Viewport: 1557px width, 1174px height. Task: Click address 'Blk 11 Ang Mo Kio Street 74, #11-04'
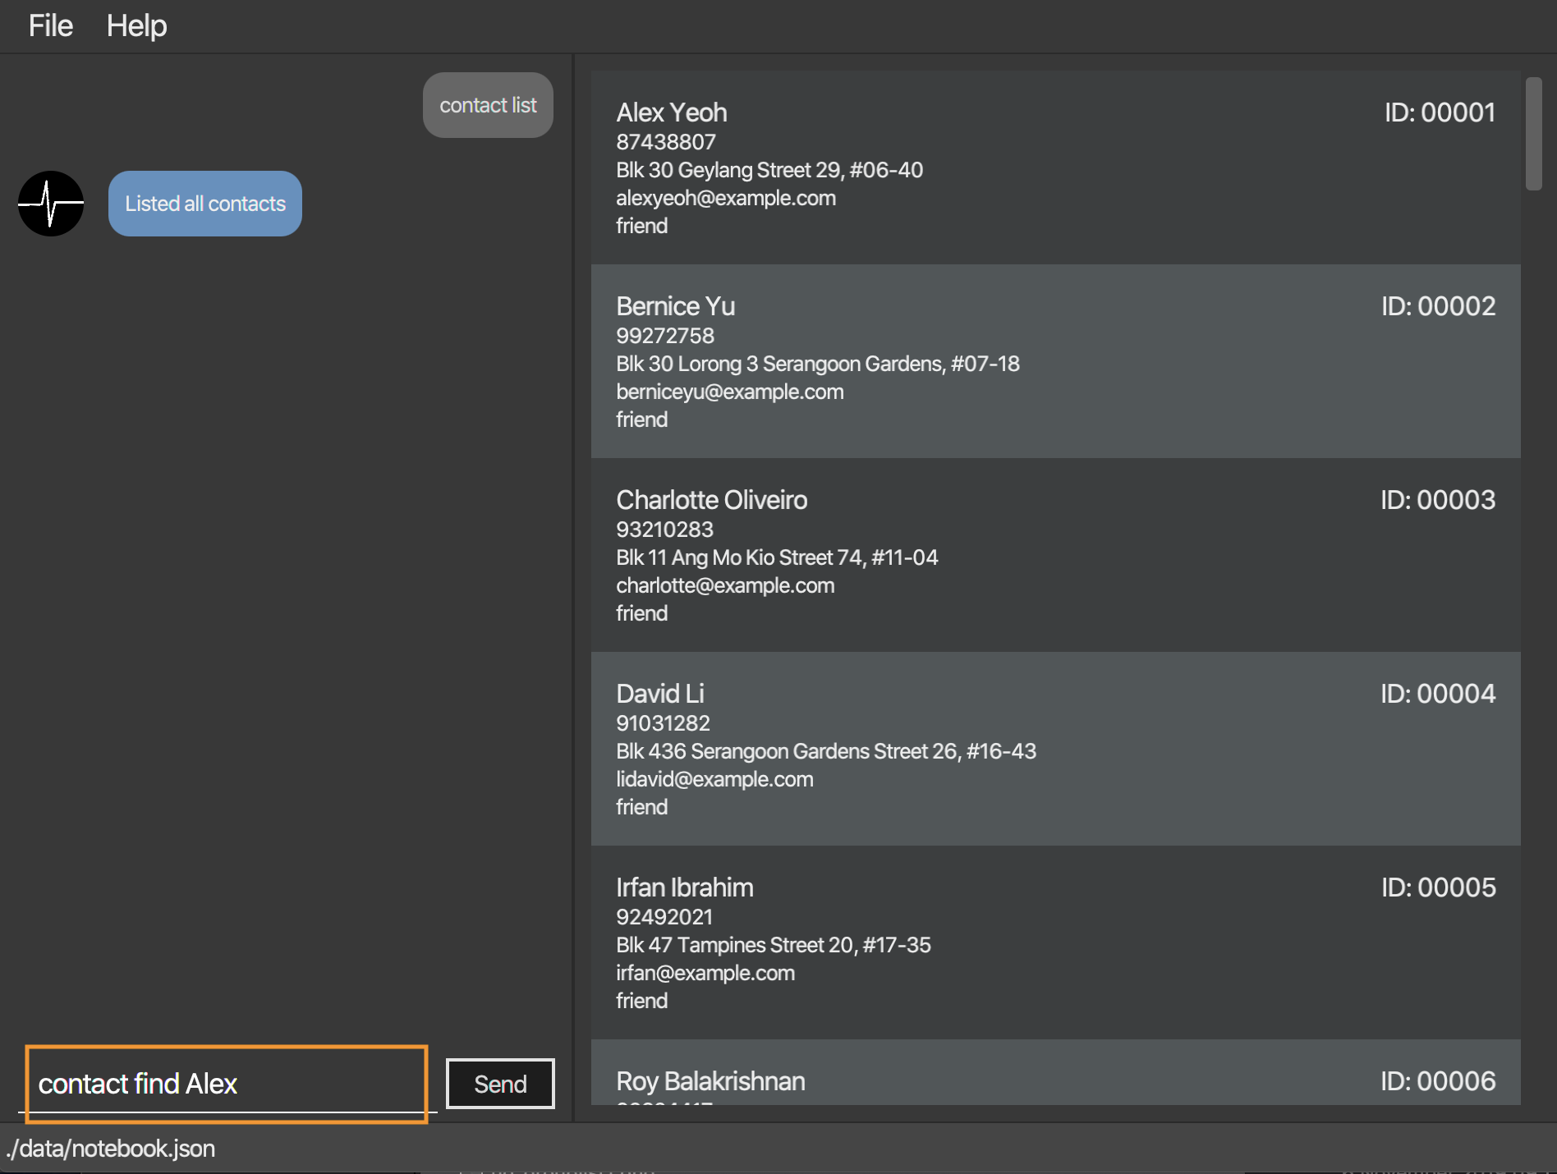pyautogui.click(x=777, y=557)
